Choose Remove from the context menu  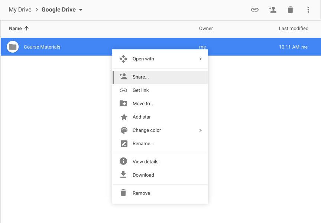pyautogui.click(x=160, y=193)
